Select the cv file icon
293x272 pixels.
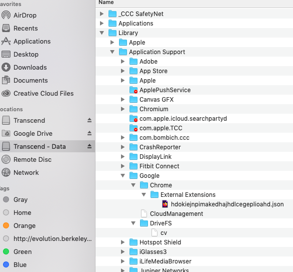154,233
